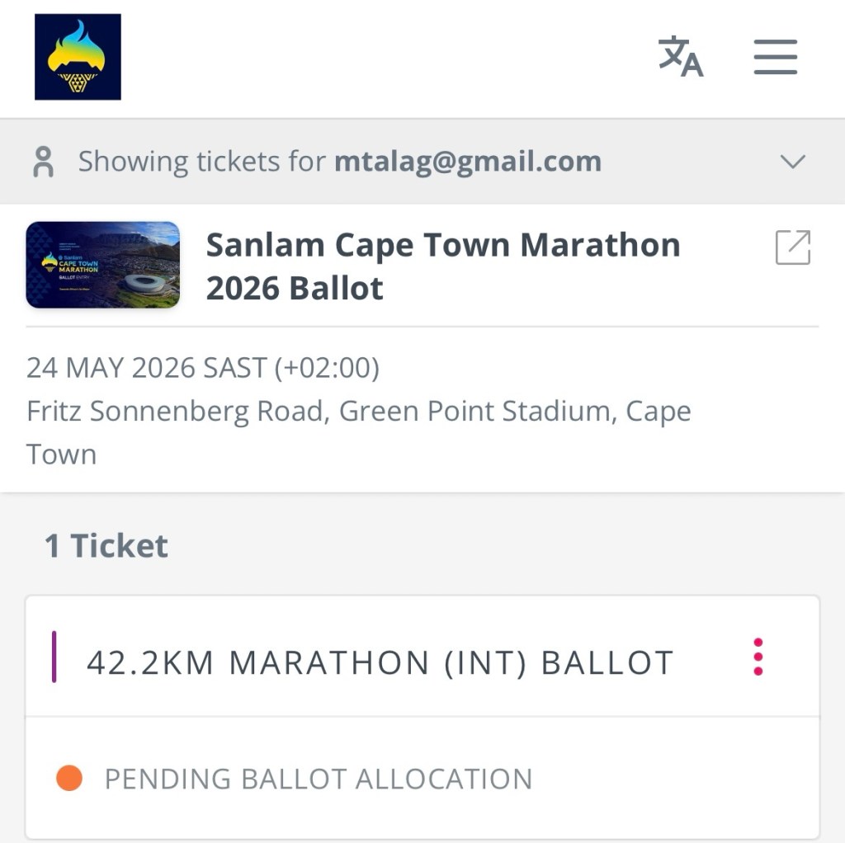Click the 24 MAY 2026 date line

(x=202, y=367)
